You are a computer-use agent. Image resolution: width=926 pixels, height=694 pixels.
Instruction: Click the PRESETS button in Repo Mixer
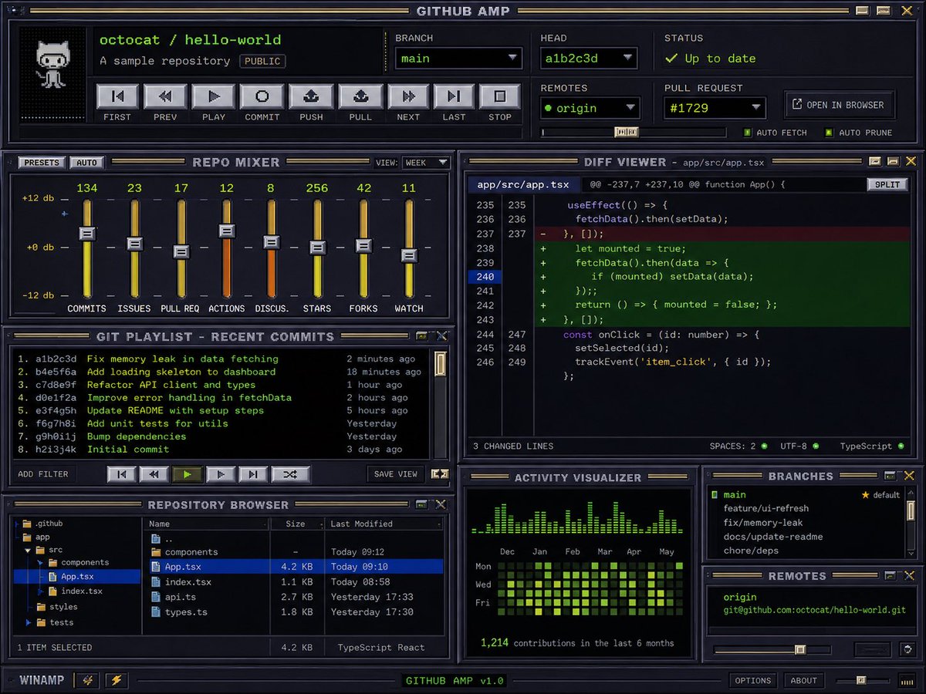coord(42,163)
